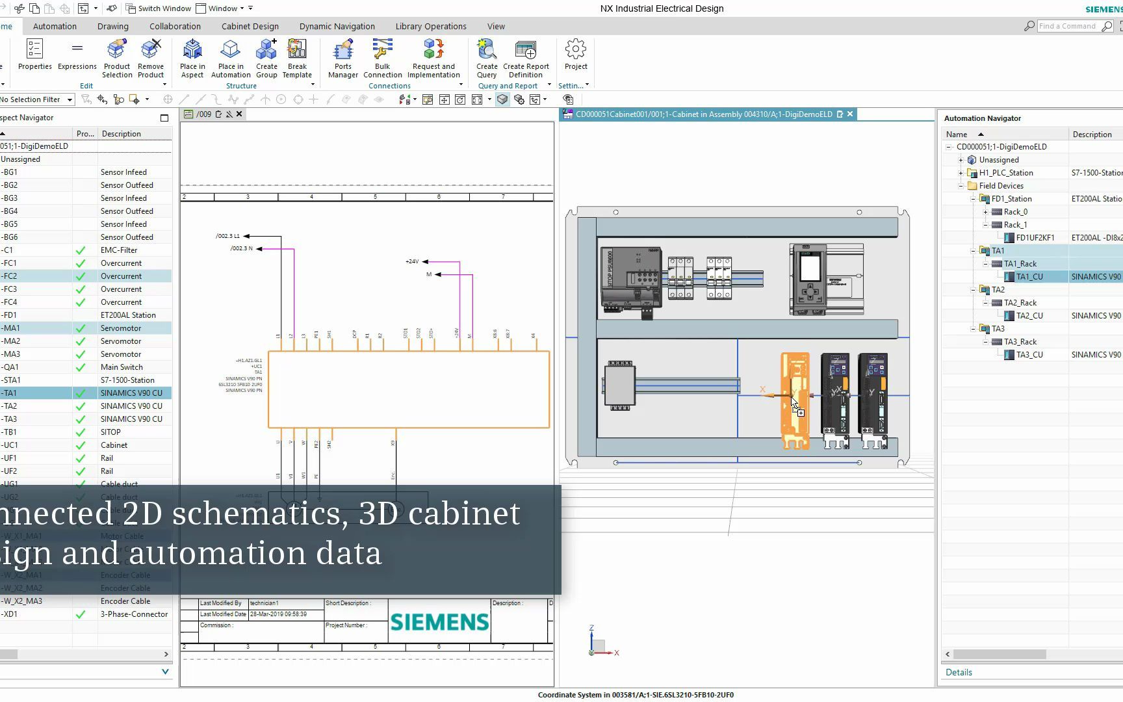
Task: Select the -MA2 Servomotor row
Action: (x=86, y=341)
